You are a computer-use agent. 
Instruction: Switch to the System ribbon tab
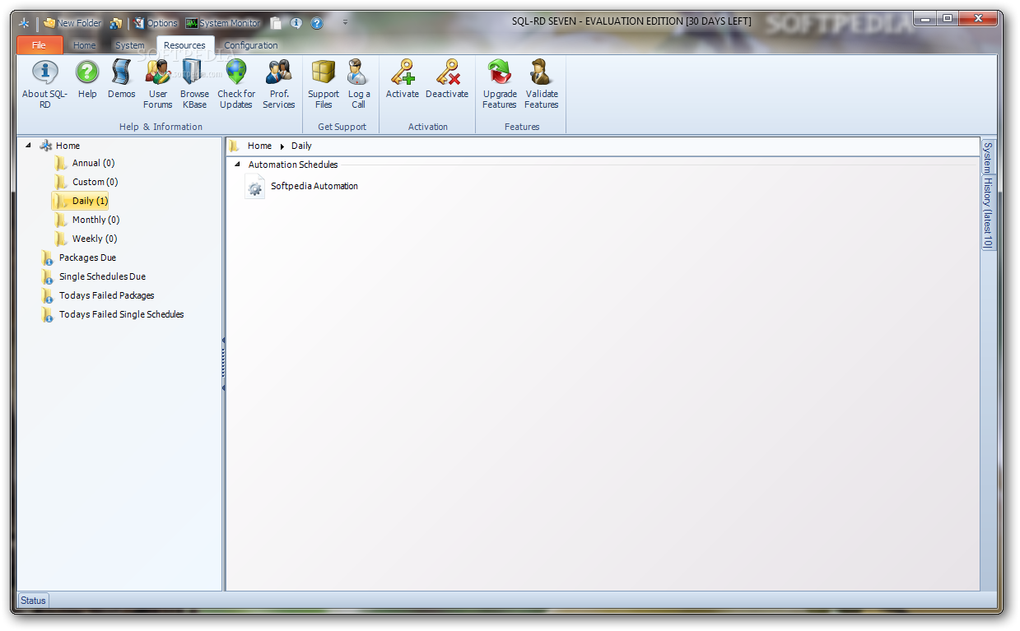click(x=130, y=45)
